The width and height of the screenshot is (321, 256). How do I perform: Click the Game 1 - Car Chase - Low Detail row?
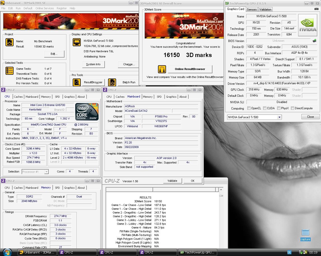click(x=139, y=205)
